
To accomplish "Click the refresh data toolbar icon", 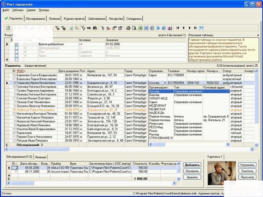I will click(71, 28).
